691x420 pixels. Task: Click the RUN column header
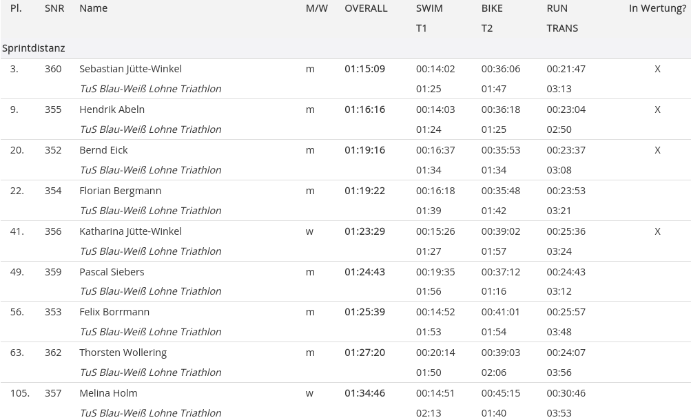click(x=557, y=8)
